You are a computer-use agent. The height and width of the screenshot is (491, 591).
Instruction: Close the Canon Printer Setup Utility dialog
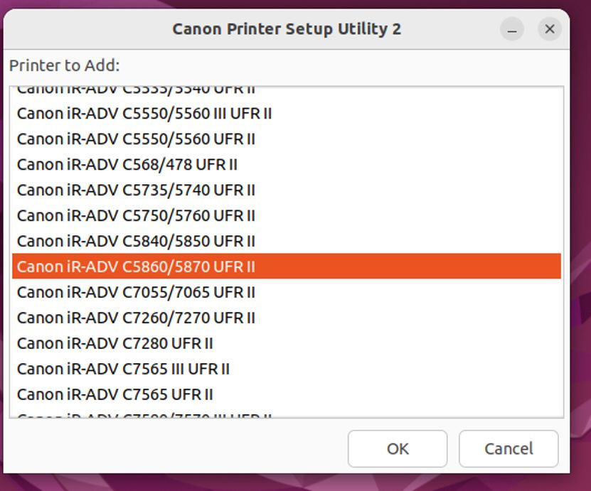549,29
